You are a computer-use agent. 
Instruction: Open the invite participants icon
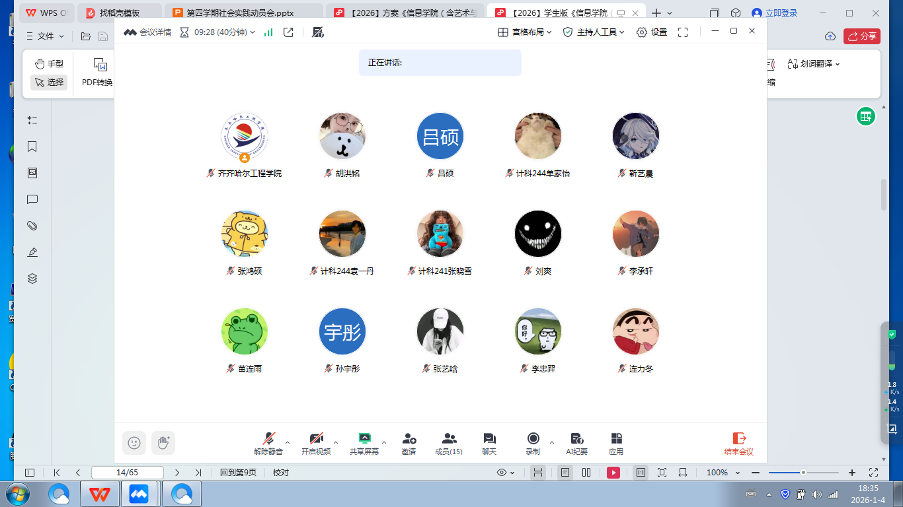409,443
